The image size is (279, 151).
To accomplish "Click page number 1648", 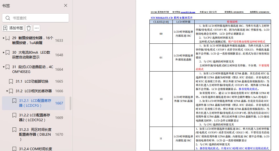I will pyautogui.click(x=59, y=55).
